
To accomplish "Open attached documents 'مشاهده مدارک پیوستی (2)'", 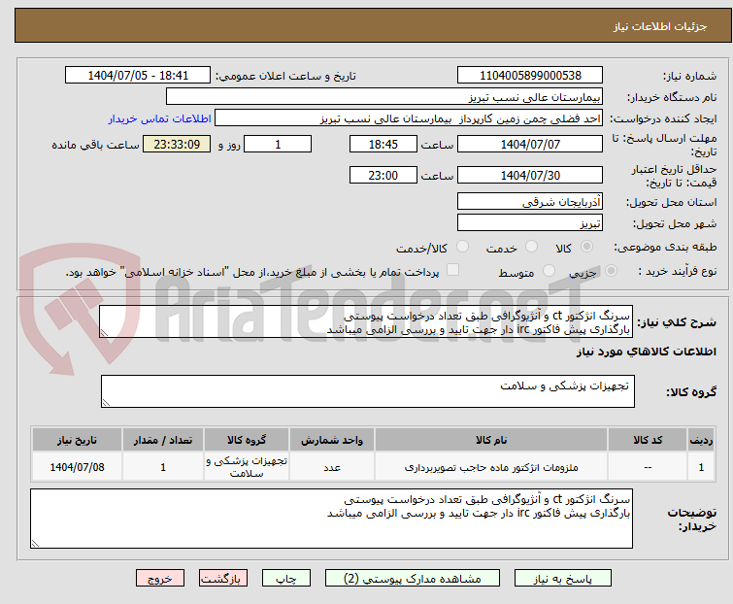I will click(413, 579).
